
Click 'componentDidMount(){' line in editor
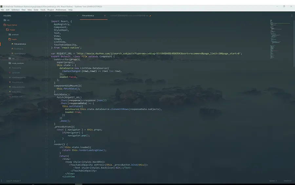(x=68, y=86)
